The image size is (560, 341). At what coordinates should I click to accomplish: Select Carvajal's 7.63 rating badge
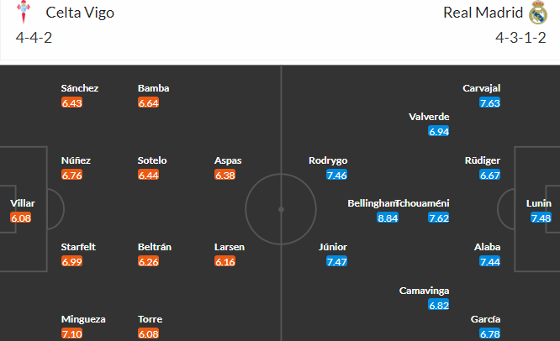pos(489,102)
